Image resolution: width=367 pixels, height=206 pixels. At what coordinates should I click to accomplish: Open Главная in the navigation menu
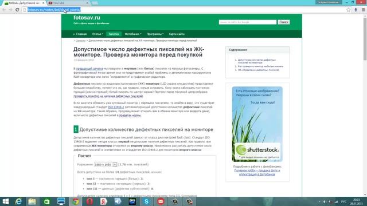[x=81, y=34]
